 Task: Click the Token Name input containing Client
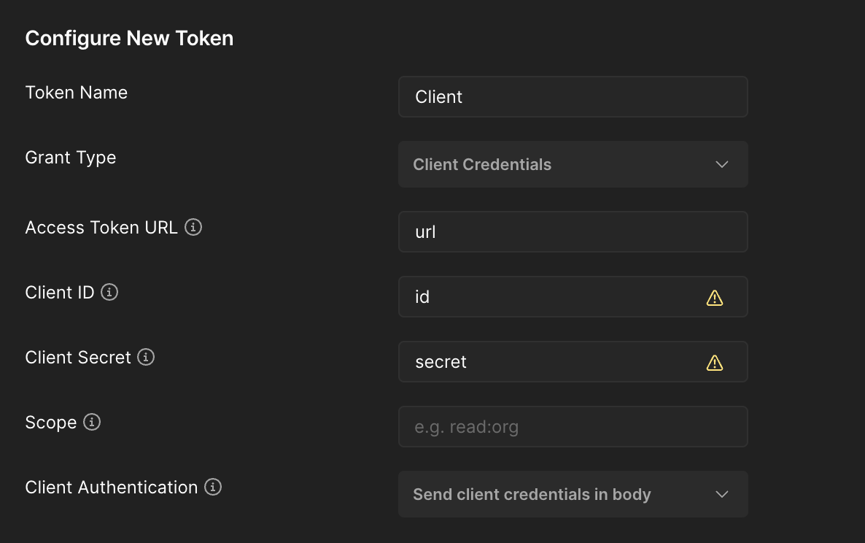pyautogui.click(x=573, y=96)
